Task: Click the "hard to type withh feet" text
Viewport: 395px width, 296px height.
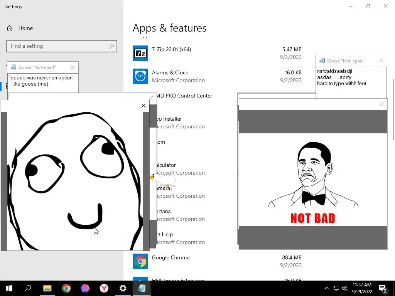Action: [342, 84]
